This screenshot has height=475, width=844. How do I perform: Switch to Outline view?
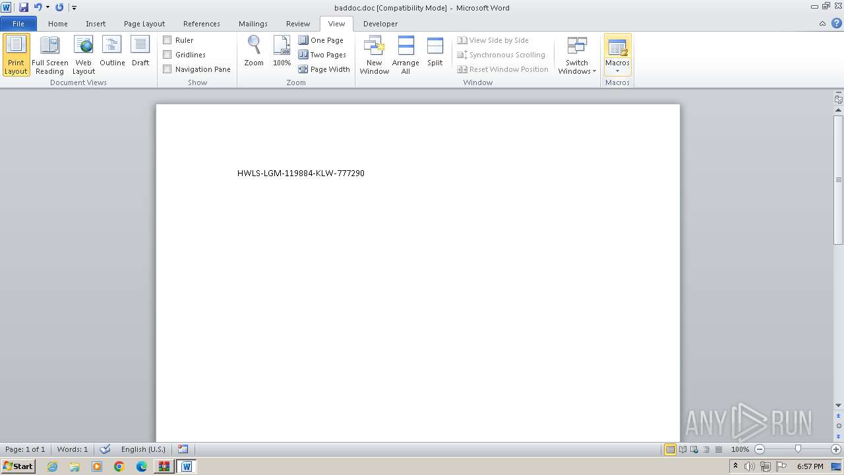click(x=112, y=51)
